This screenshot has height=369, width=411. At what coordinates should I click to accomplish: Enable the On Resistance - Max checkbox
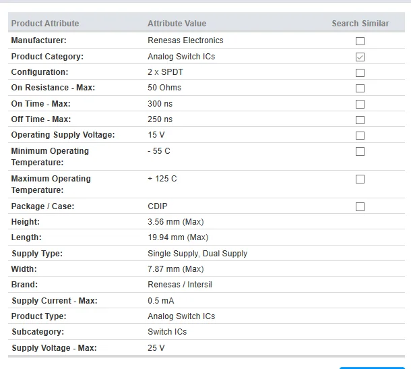tap(360, 88)
